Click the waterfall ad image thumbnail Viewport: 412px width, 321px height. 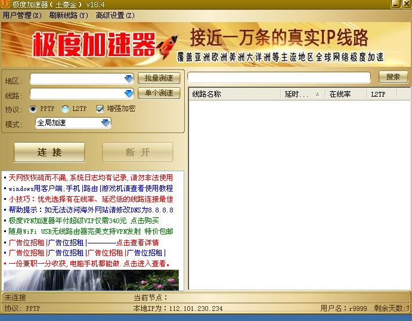(91, 280)
